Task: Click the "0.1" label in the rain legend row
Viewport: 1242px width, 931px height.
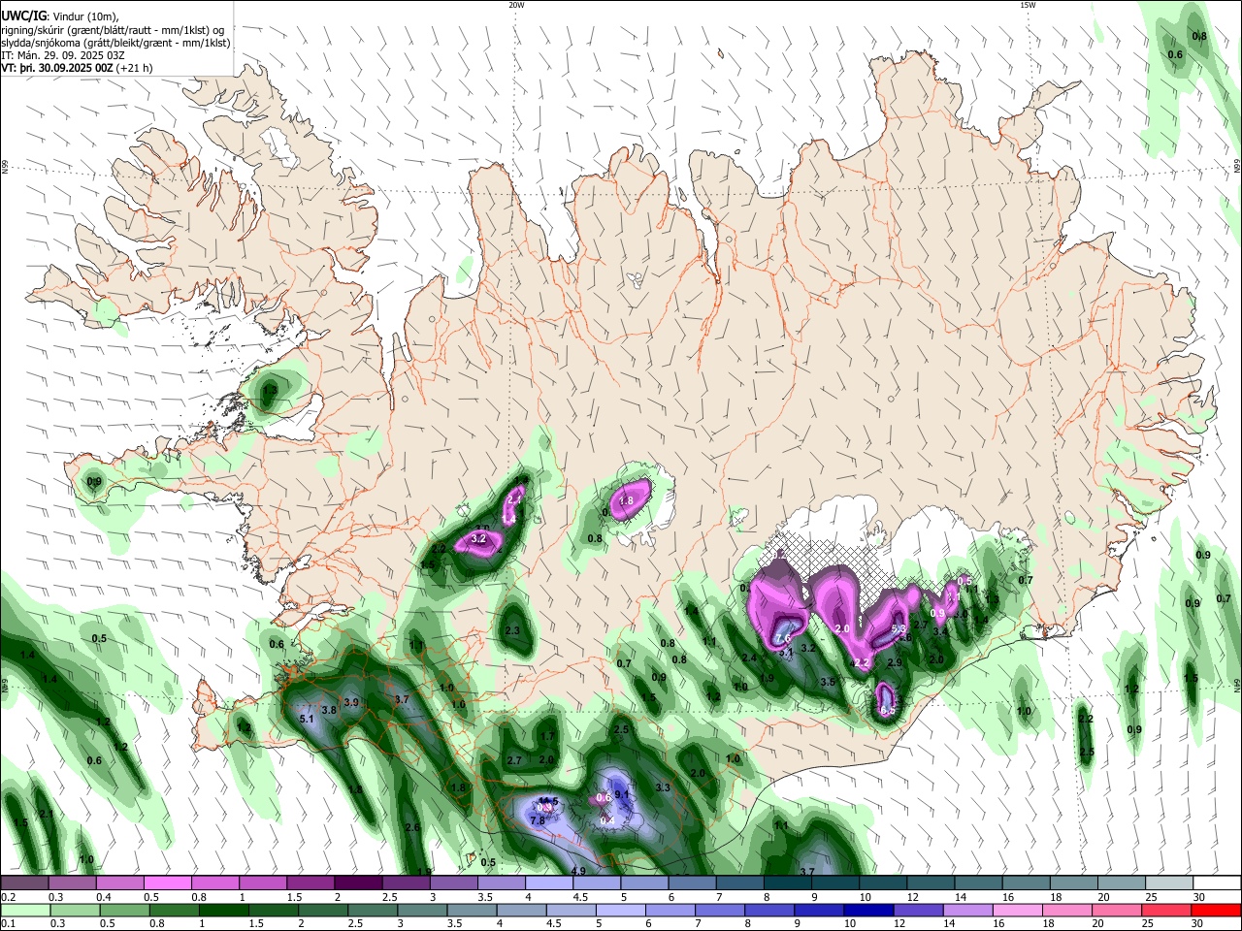Action: pyautogui.click(x=7, y=923)
